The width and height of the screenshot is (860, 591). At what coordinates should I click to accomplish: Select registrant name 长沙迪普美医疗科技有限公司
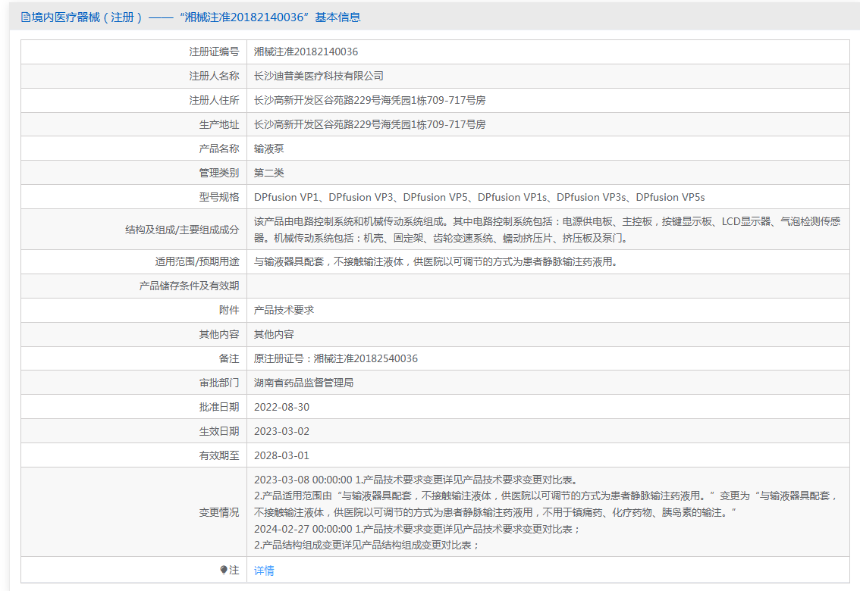tap(319, 76)
